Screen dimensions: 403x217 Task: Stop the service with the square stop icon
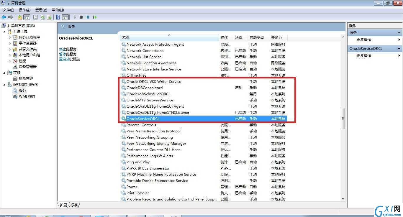pyautogui.click(x=81, y=17)
